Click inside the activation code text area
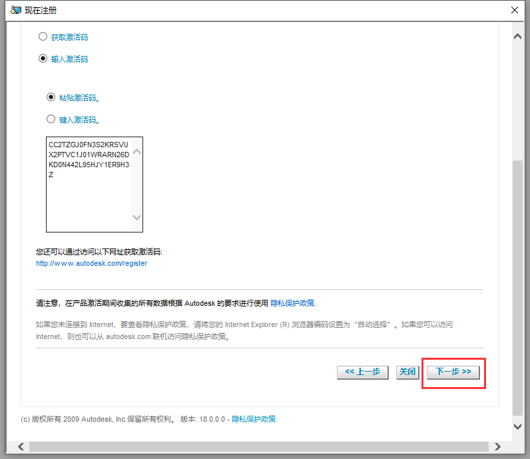The image size is (530, 459). click(x=90, y=185)
